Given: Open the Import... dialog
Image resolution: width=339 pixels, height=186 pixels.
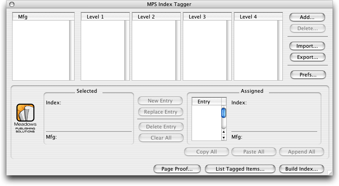Looking at the screenshot, I should [x=307, y=46].
